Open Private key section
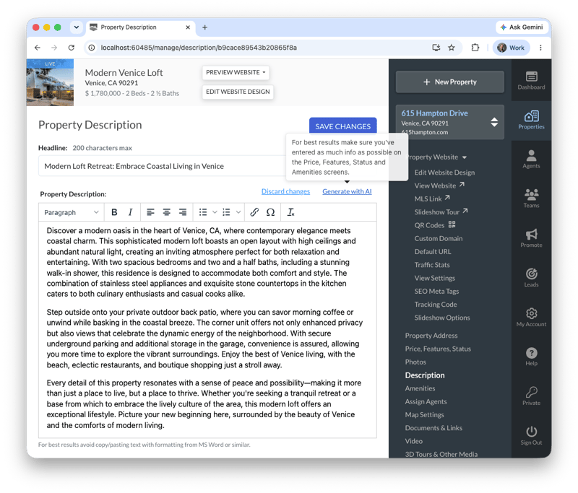This screenshot has width=578, height=493. (531, 396)
